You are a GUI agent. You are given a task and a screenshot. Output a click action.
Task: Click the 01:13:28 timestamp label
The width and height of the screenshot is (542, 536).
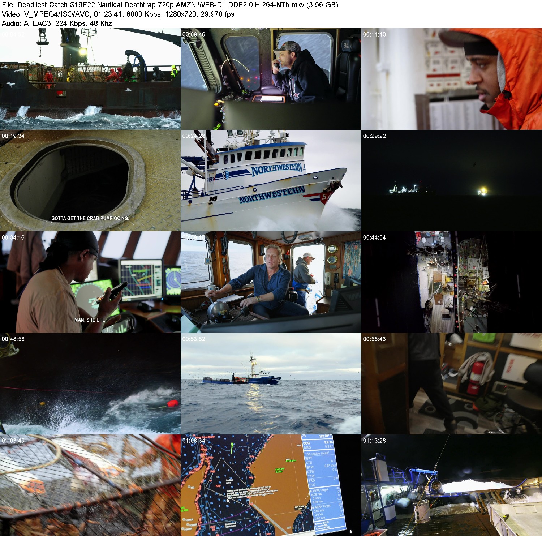374,441
